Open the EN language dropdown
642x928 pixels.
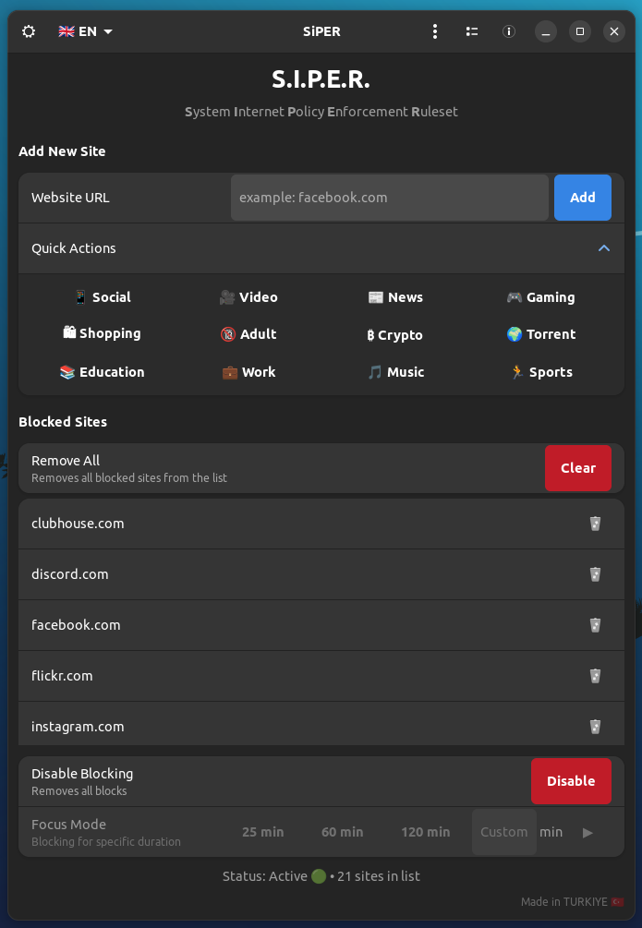(85, 31)
